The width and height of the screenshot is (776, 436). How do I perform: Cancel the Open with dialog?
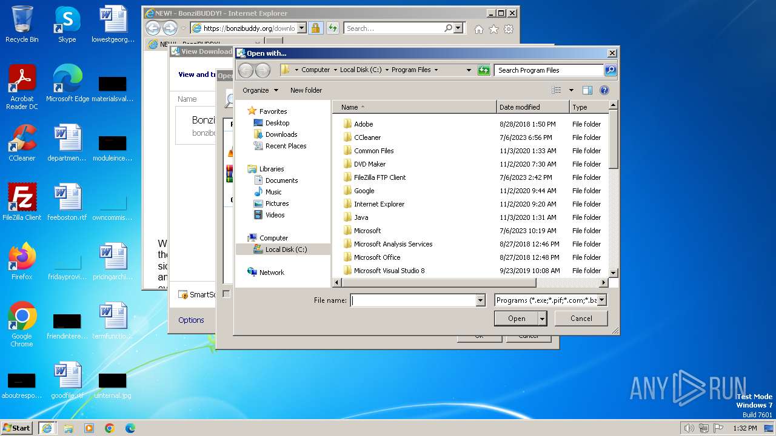581,319
